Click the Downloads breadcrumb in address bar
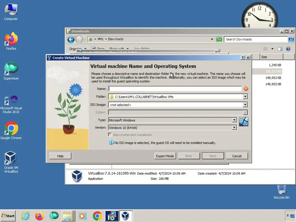Image resolution: width=296 pixels, height=222 pixels. pos(116,39)
